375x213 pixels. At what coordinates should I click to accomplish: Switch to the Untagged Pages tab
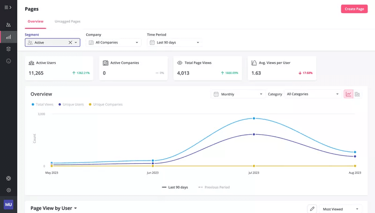pos(67,22)
